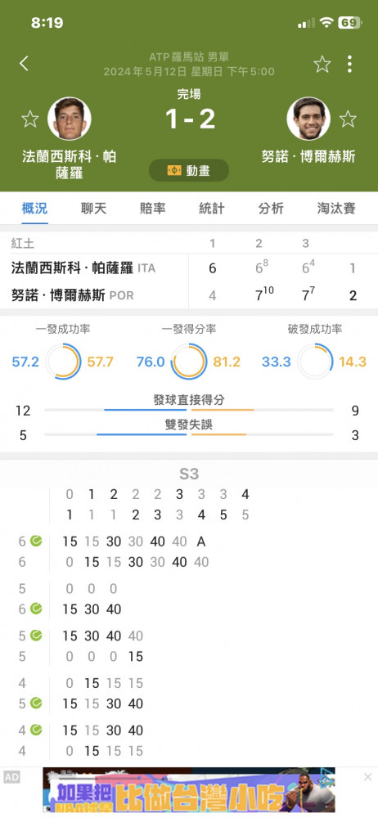
Task: Tap the S3 set header
Action: [x=189, y=474]
